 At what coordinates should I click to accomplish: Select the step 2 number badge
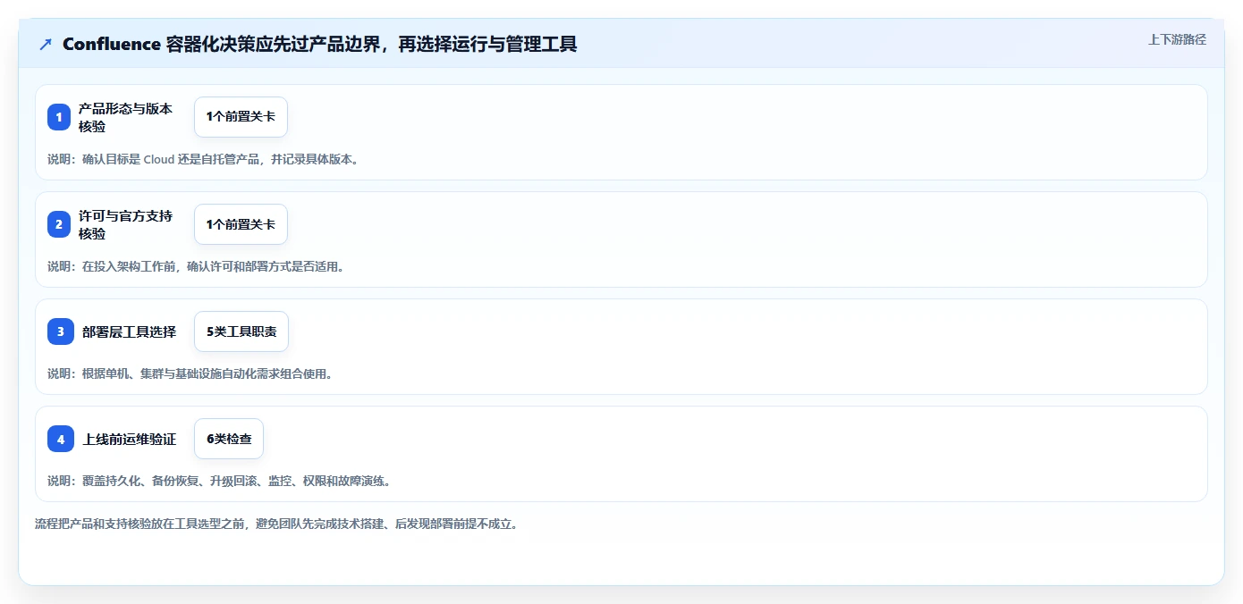coord(59,224)
